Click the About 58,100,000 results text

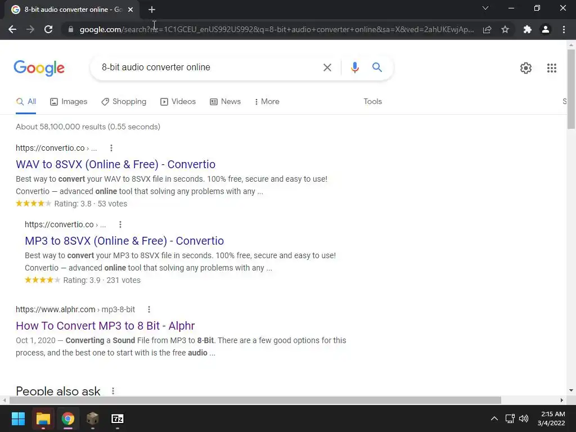[88, 127]
